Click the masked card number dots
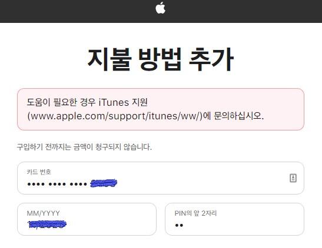The width and height of the screenshot is (322, 248). point(57,184)
